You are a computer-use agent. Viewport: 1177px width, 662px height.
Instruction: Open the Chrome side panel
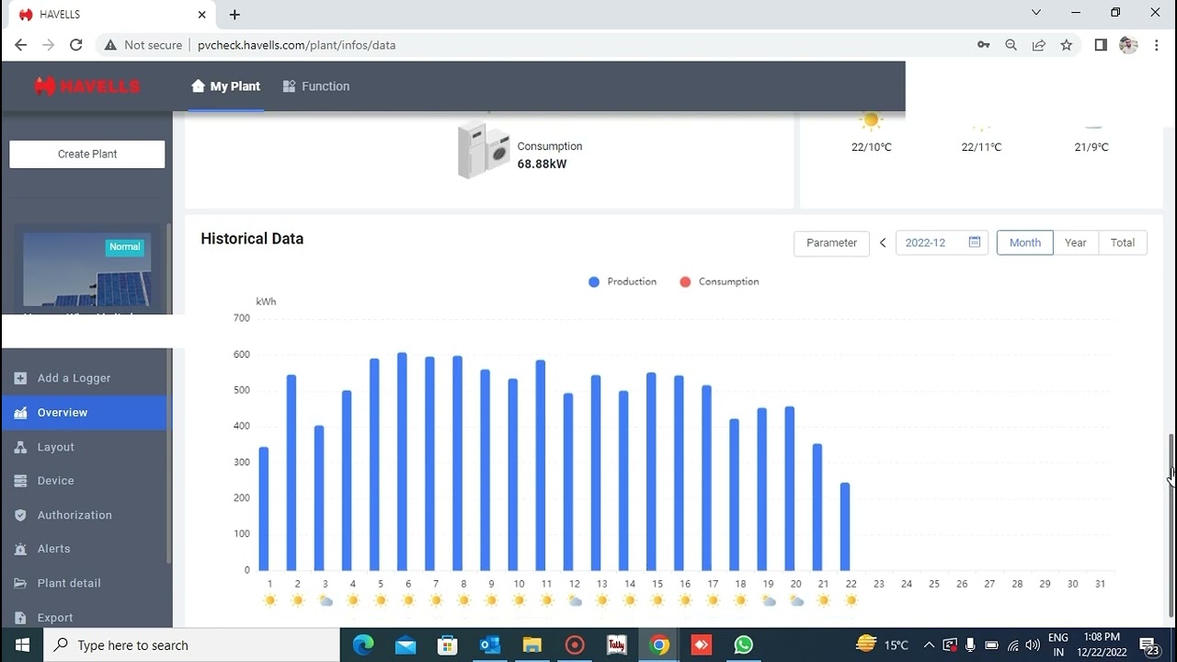coord(1101,45)
